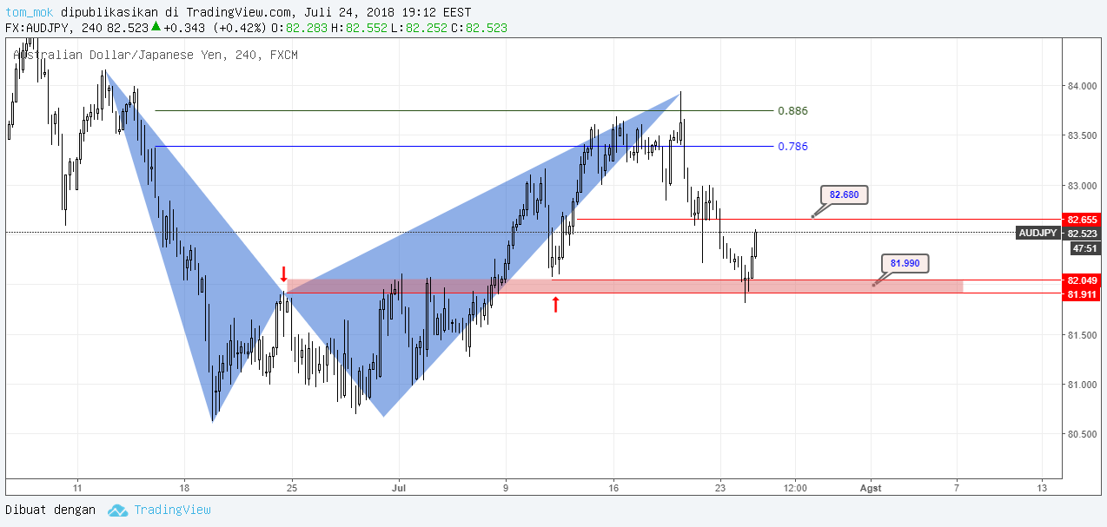Click the 12:00 time axis label
This screenshot has height=527, width=1107.
(795, 488)
